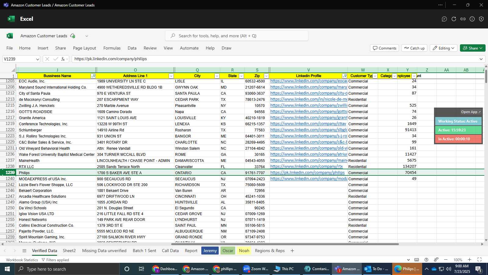488x275 pixels.
Task: Click next sheet navigation arrow
Action: (x=14, y=251)
